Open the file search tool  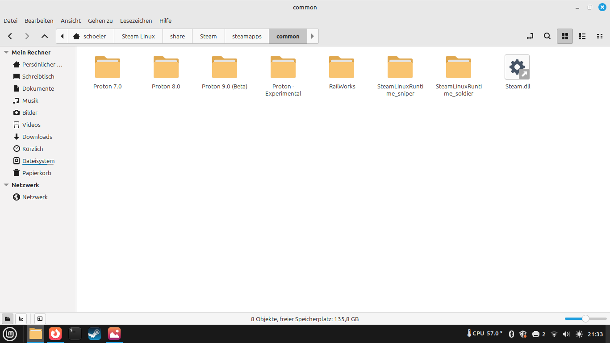click(547, 36)
